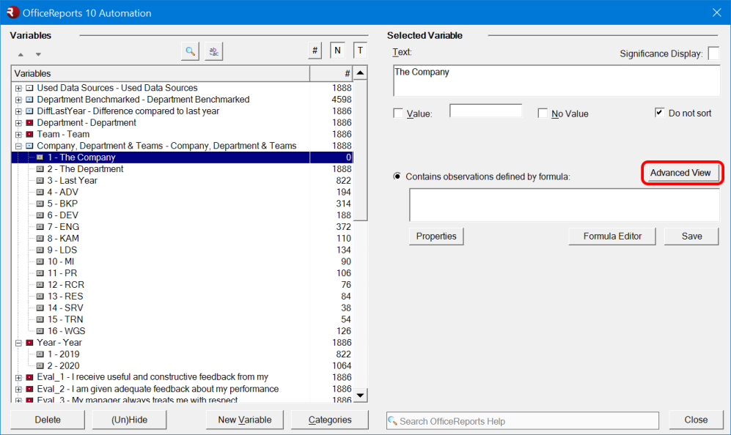This screenshot has width=731, height=435.
Task: Click the Advanced View button
Action: pyautogui.click(x=681, y=173)
